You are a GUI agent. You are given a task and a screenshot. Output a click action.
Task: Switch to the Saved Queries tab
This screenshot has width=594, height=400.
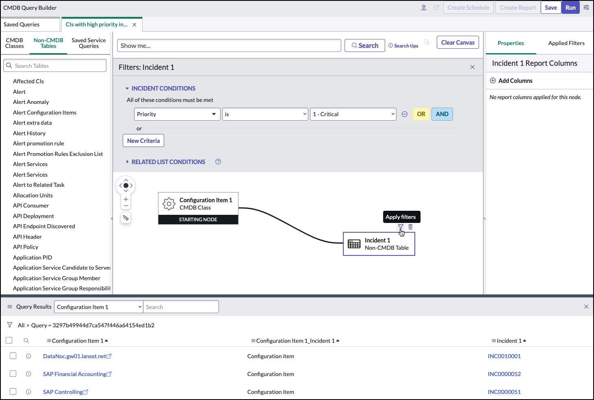click(21, 24)
